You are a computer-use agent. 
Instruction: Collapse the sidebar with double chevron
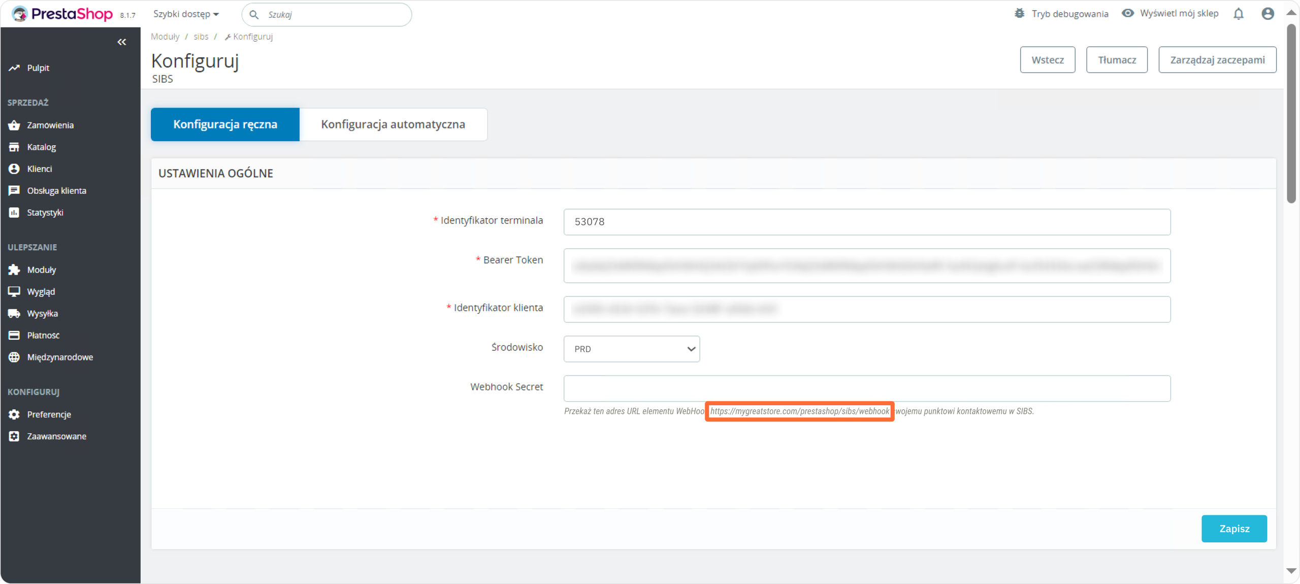click(122, 42)
